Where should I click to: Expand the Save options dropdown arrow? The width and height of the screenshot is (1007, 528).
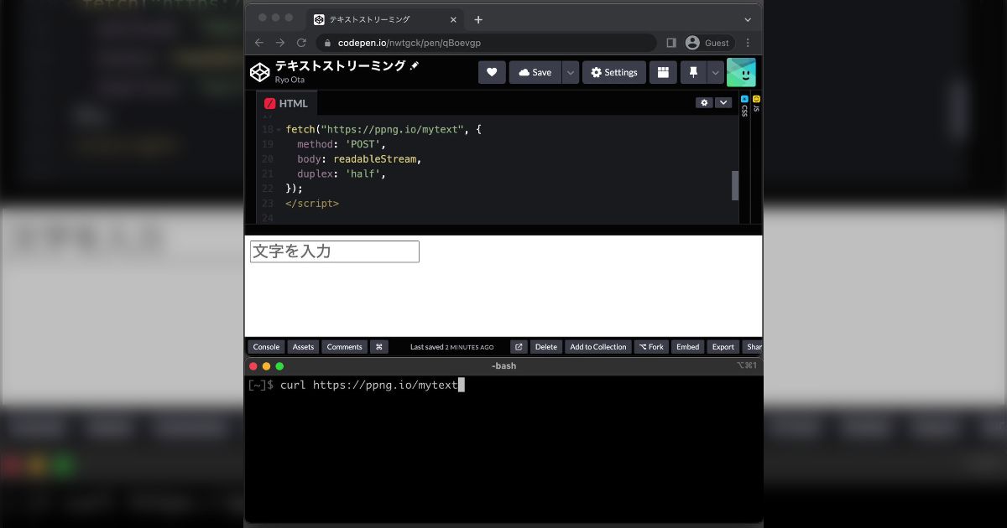[x=571, y=73]
